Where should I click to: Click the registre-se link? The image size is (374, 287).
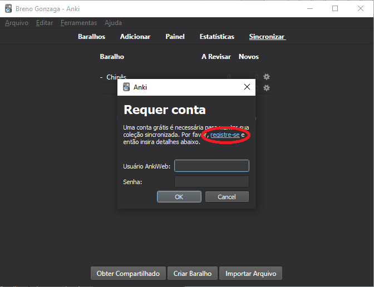pyautogui.click(x=225, y=135)
